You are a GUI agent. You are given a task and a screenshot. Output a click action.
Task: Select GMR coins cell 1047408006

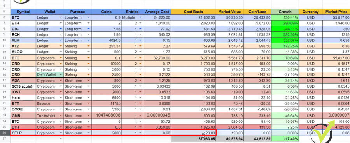point(107,115)
